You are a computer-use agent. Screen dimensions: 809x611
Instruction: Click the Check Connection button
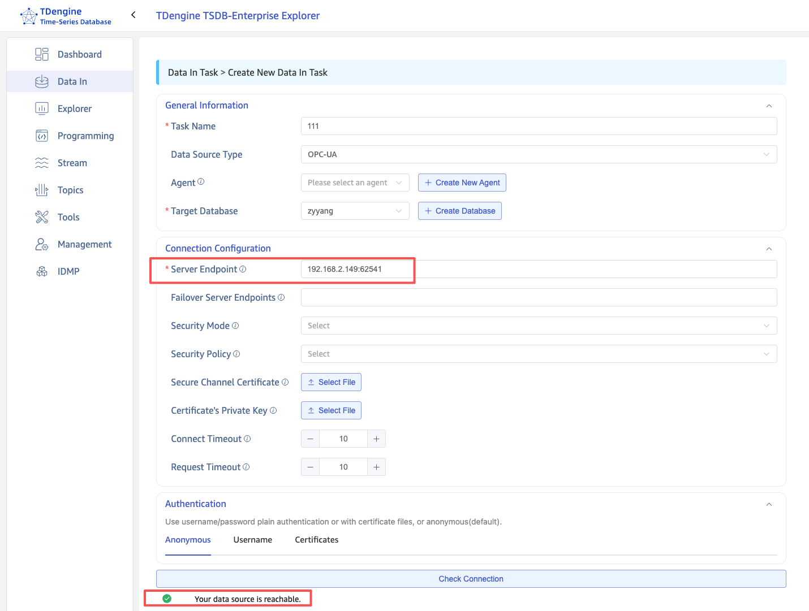[471, 579]
